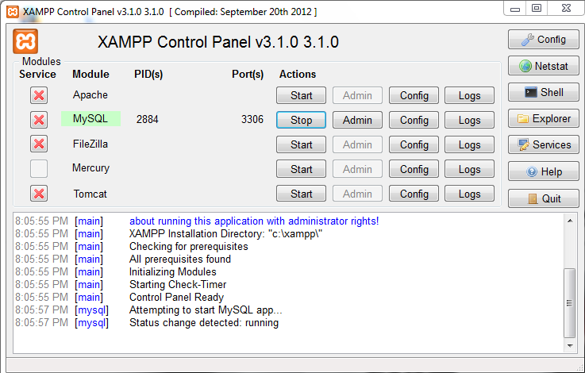Viewport: 585px width, 373px height.
Task: Toggle the FileZilla service checkbox
Action: point(39,144)
